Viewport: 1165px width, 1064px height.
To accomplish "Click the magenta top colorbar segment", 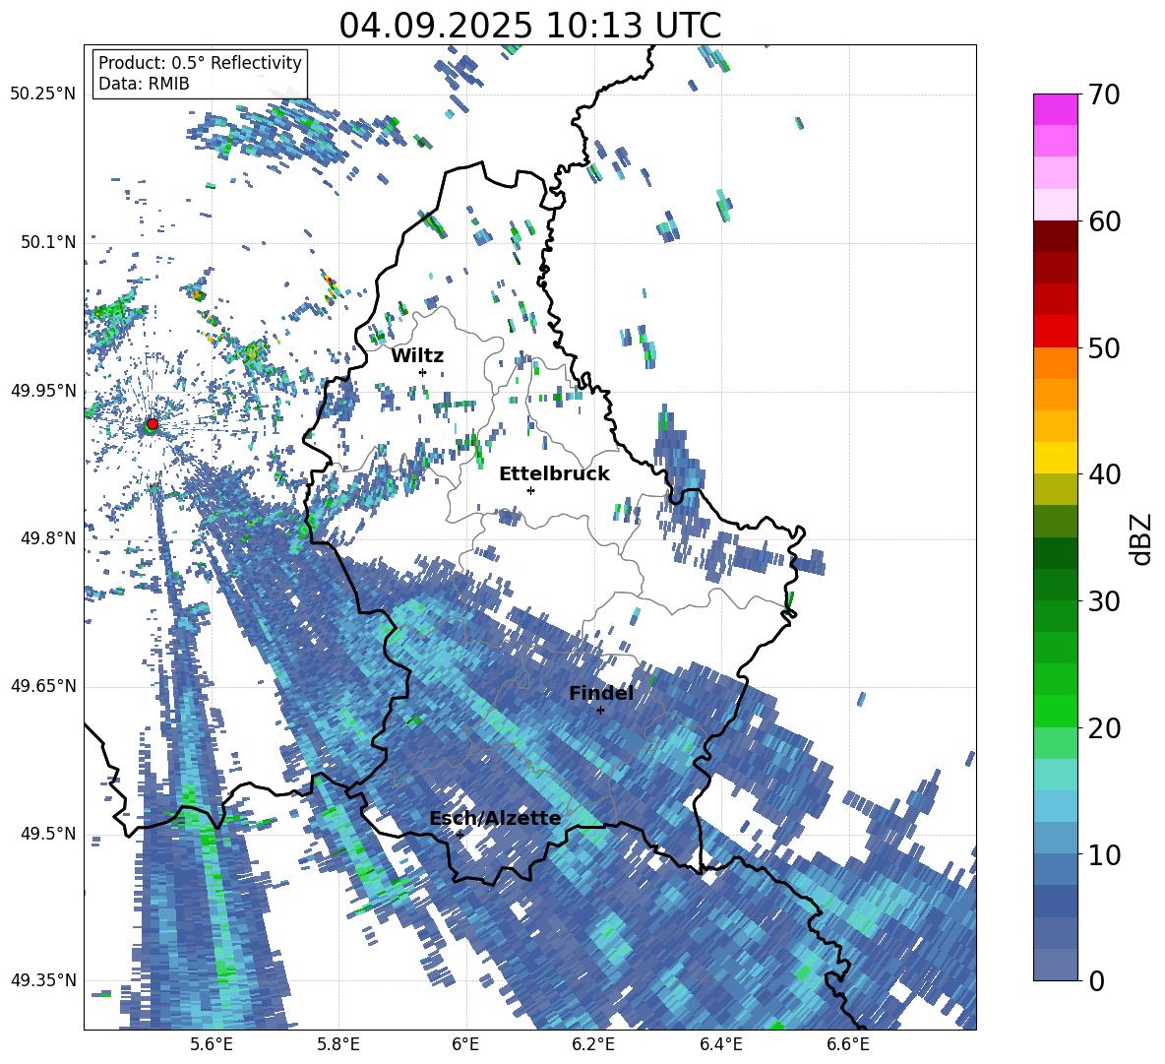I will [x=1055, y=109].
